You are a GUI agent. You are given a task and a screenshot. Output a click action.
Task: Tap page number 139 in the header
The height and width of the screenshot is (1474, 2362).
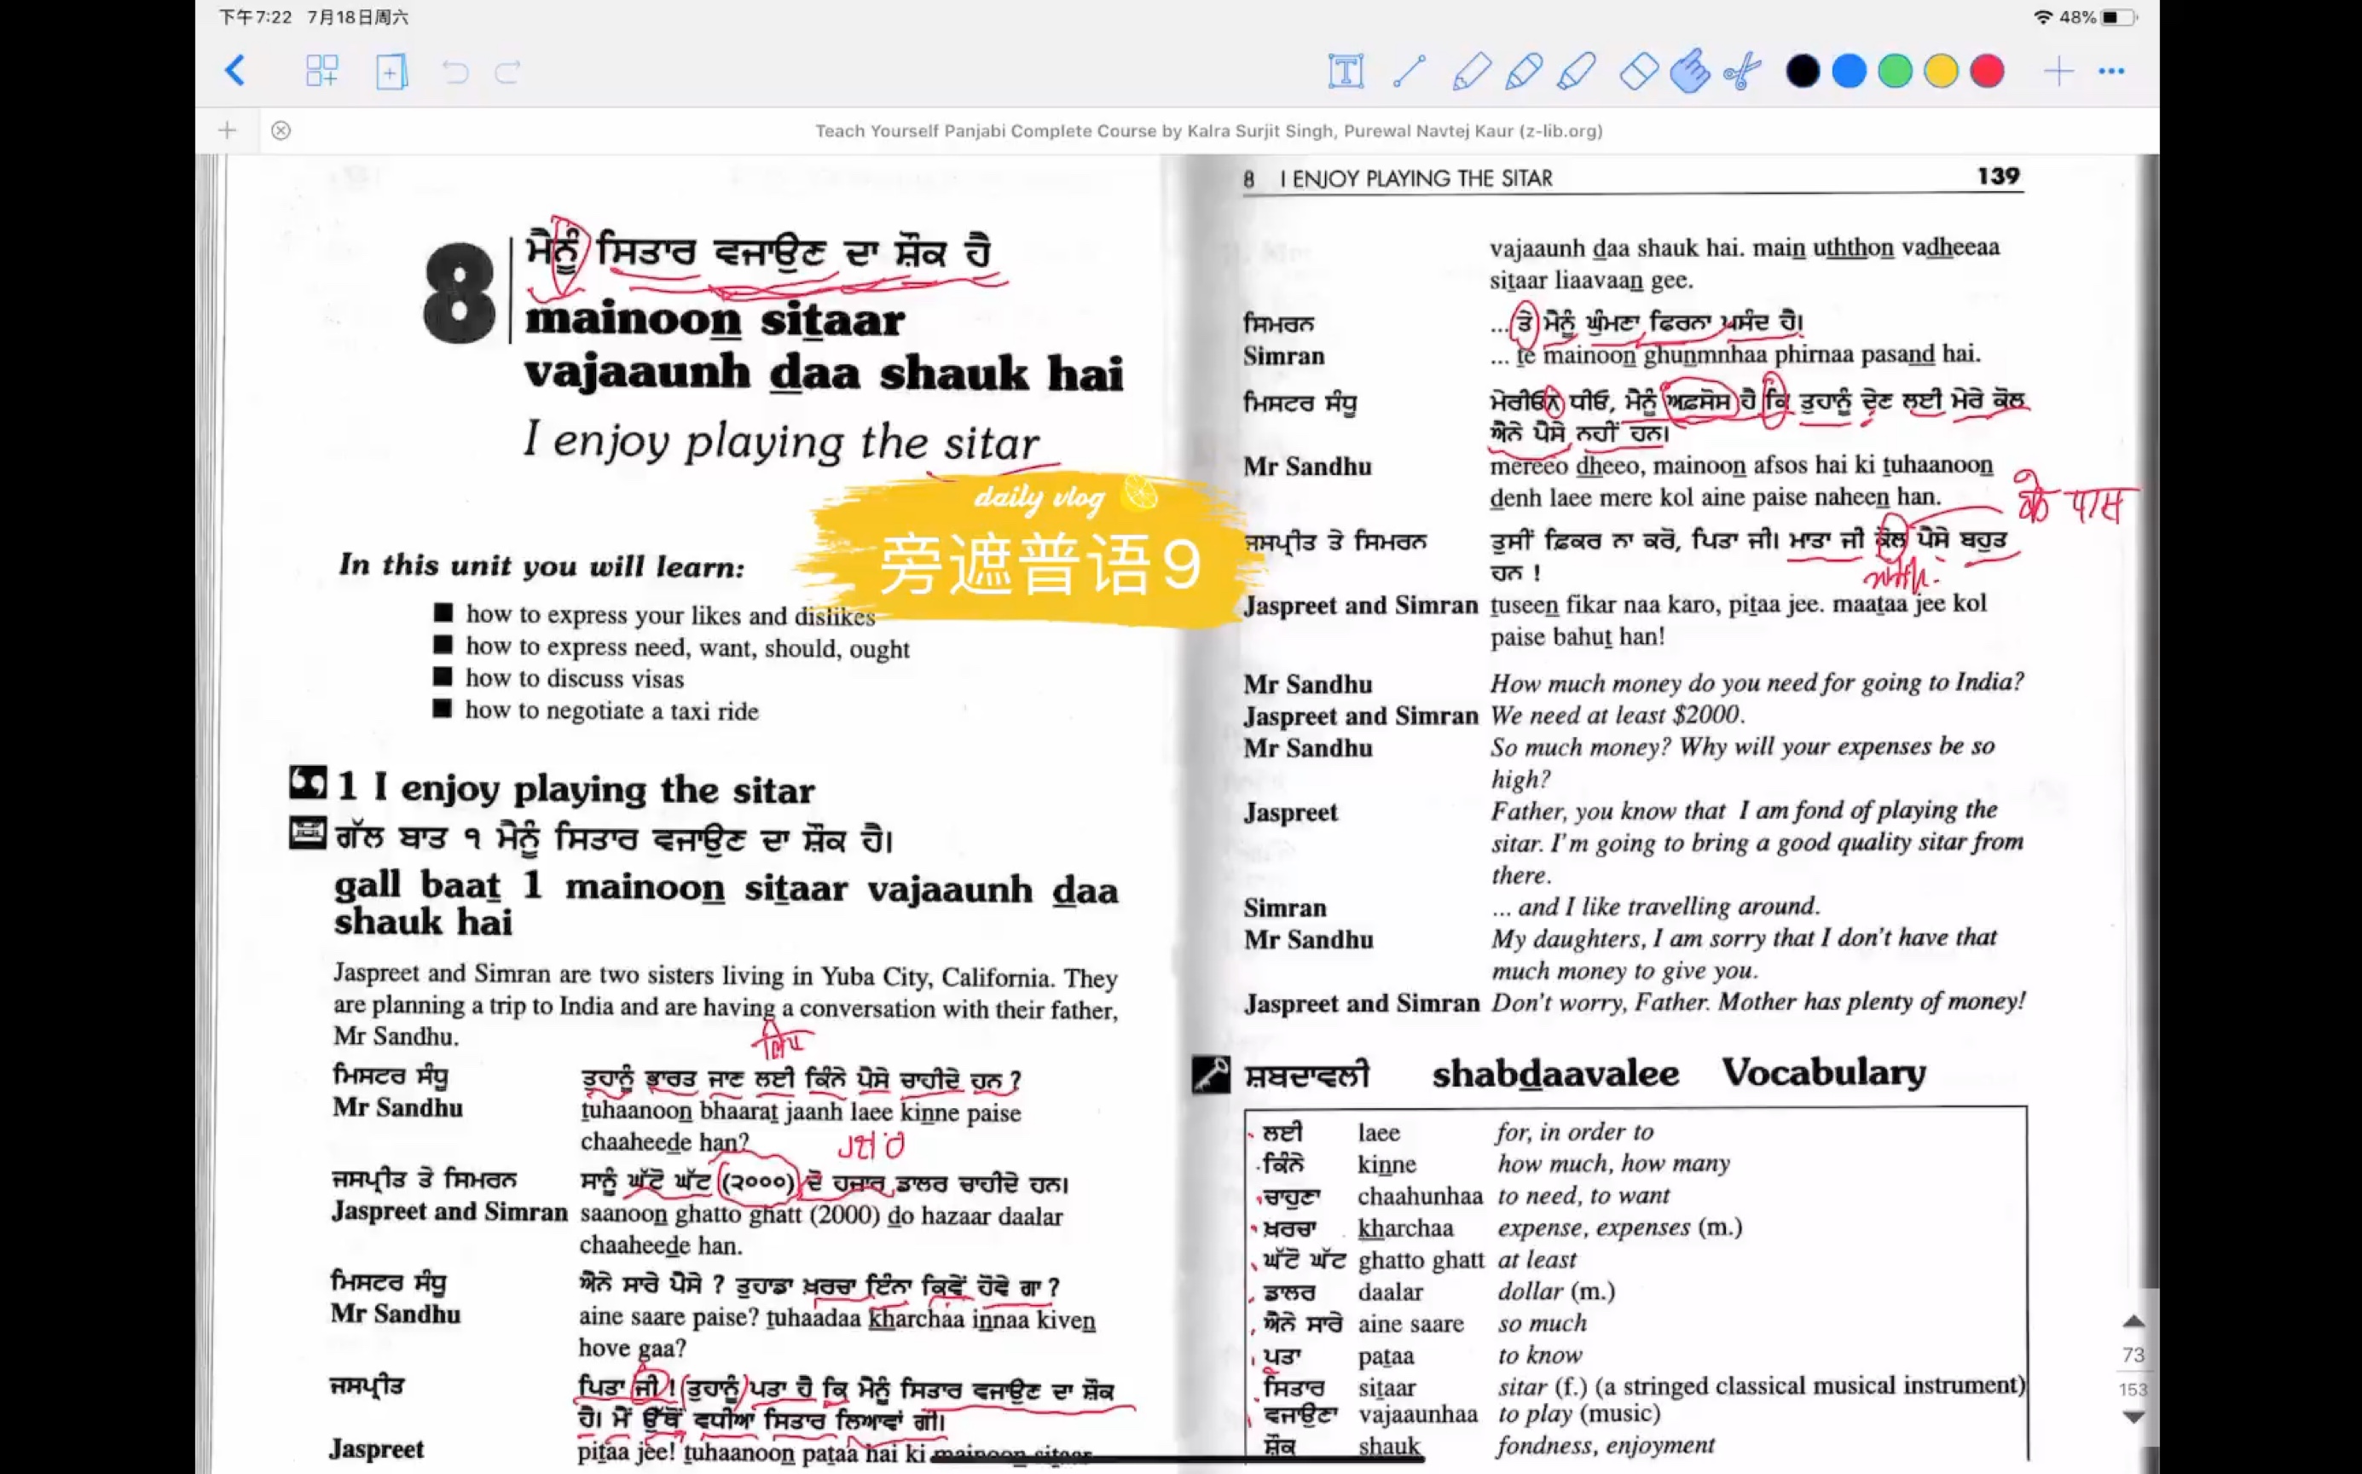tap(1998, 177)
